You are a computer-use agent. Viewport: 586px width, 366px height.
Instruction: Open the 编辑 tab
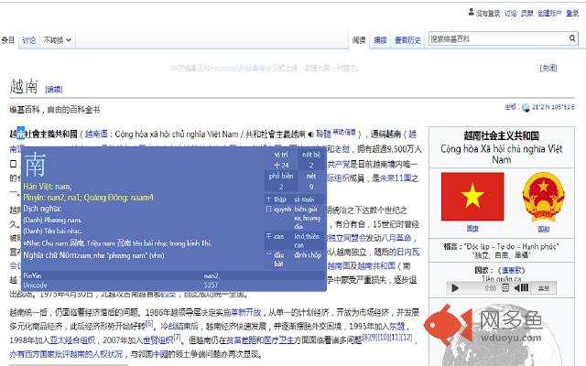coord(380,40)
